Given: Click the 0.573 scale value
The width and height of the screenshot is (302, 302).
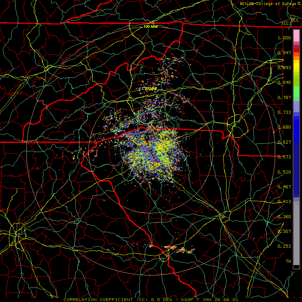Looking at the screenshot, I should pyautogui.click(x=284, y=157).
